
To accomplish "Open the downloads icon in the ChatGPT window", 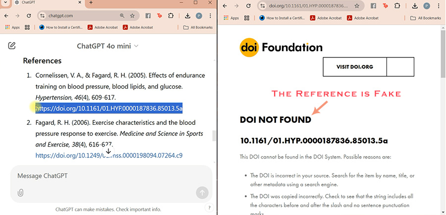I will point(187,16).
